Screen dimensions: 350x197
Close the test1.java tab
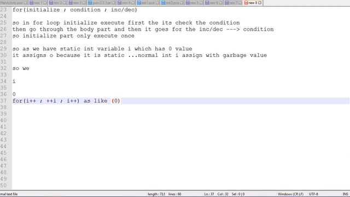point(157,3)
